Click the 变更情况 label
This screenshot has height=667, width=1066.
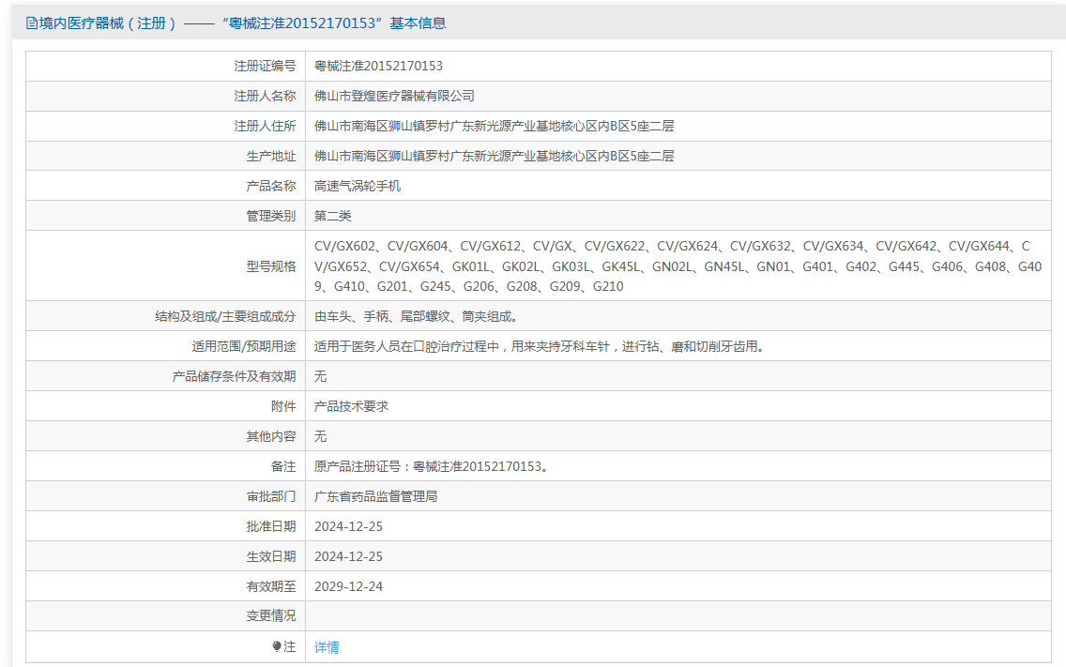pos(271,615)
